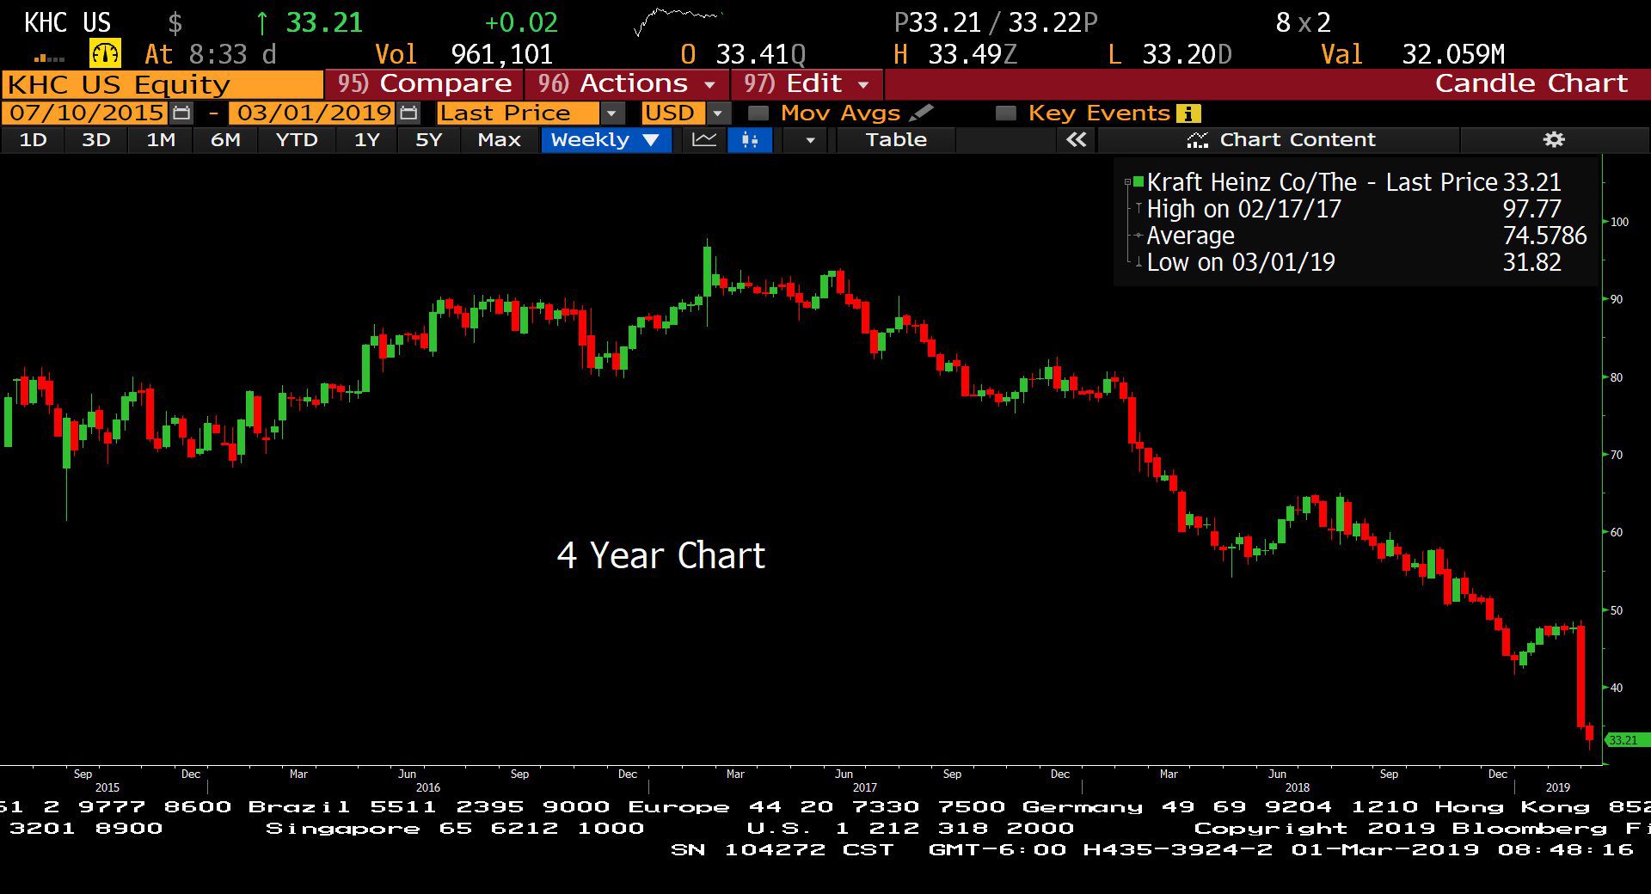The image size is (1651, 894).
Task: Edit moving averages with pencil icon
Action: 921,113
